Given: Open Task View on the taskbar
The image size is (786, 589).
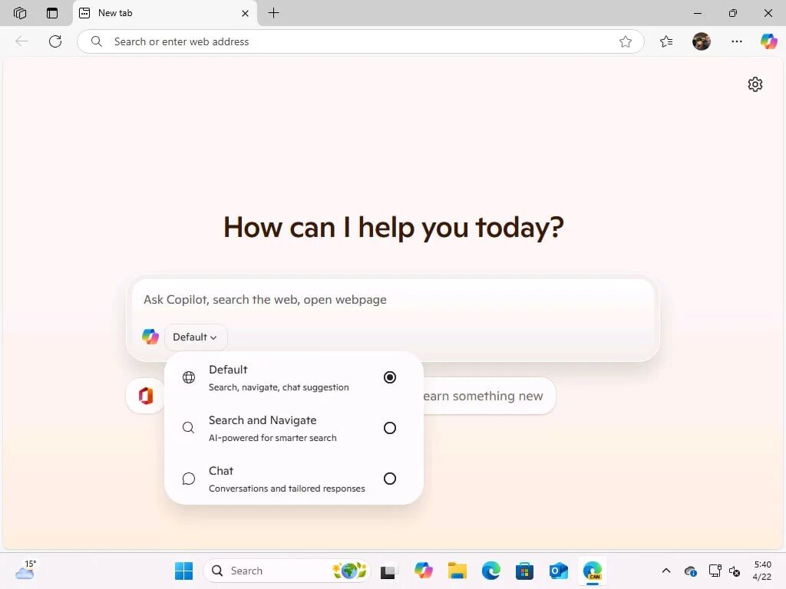Looking at the screenshot, I should pyautogui.click(x=389, y=571).
